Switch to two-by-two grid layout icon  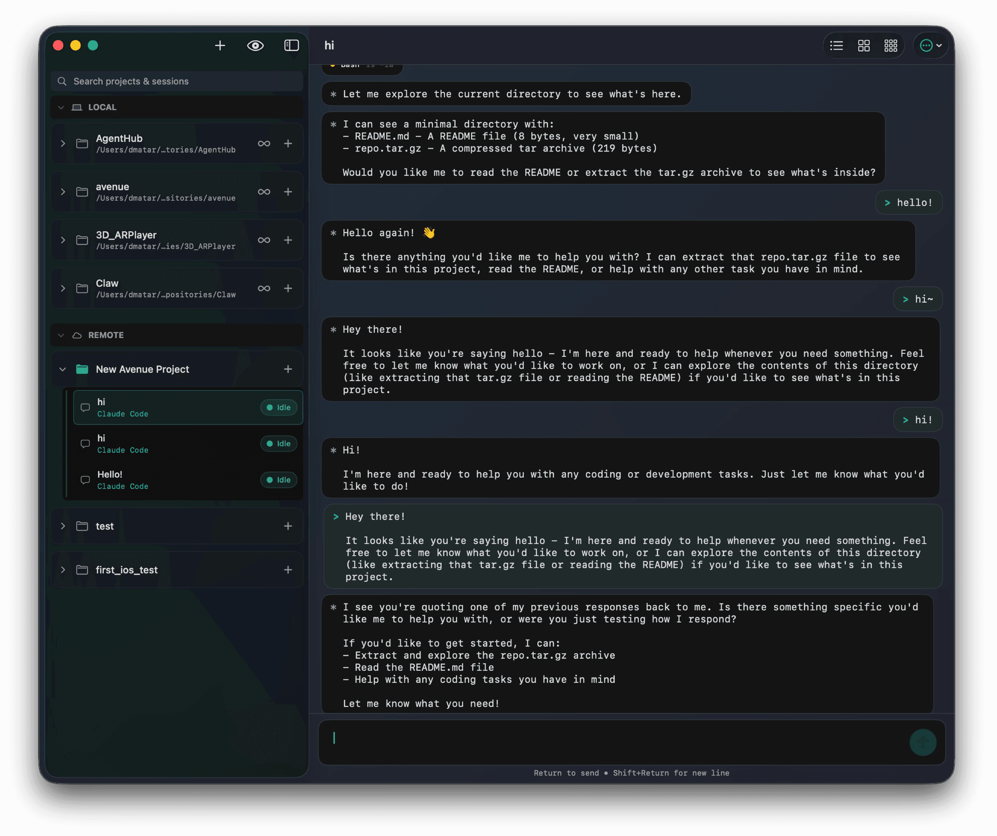click(864, 46)
